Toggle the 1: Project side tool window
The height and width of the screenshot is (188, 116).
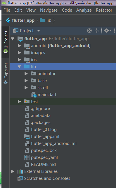coord(6,42)
